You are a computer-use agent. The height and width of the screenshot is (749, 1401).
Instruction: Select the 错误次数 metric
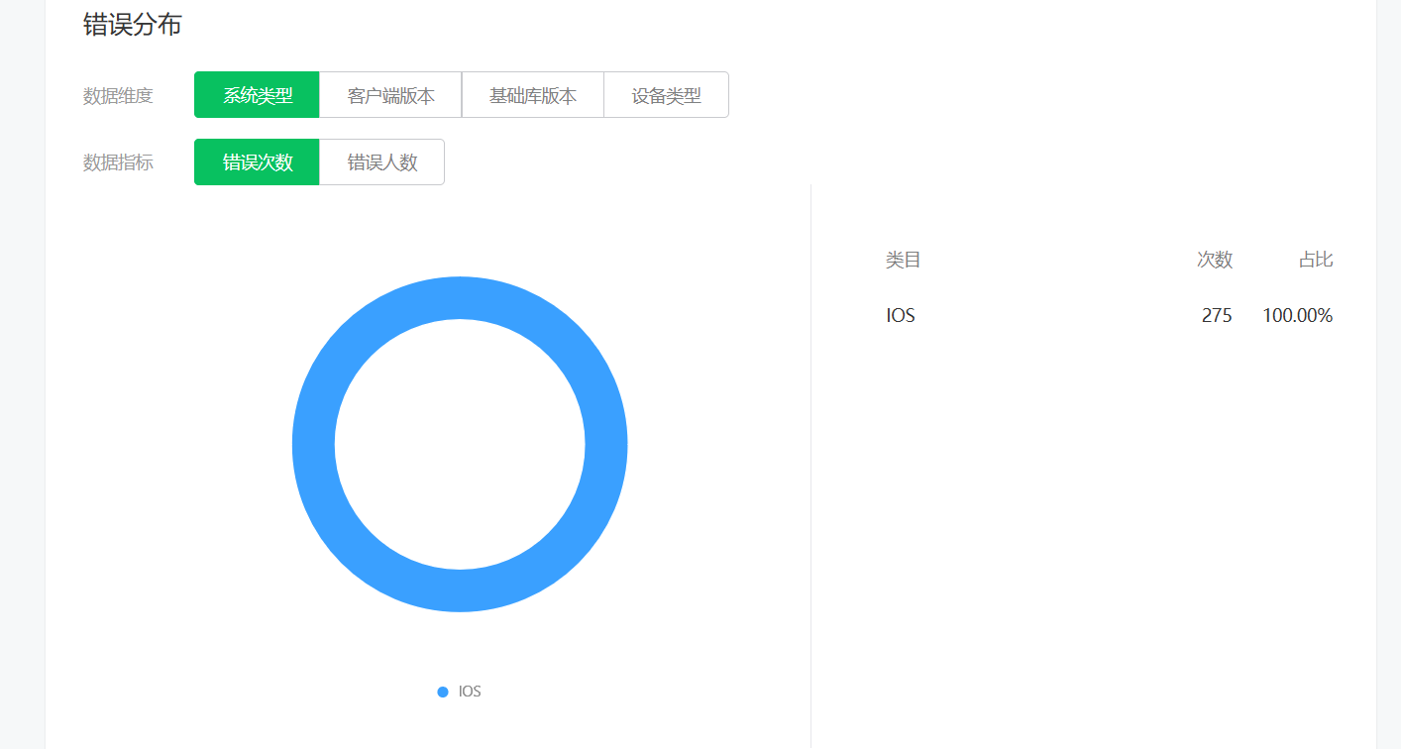(x=257, y=161)
